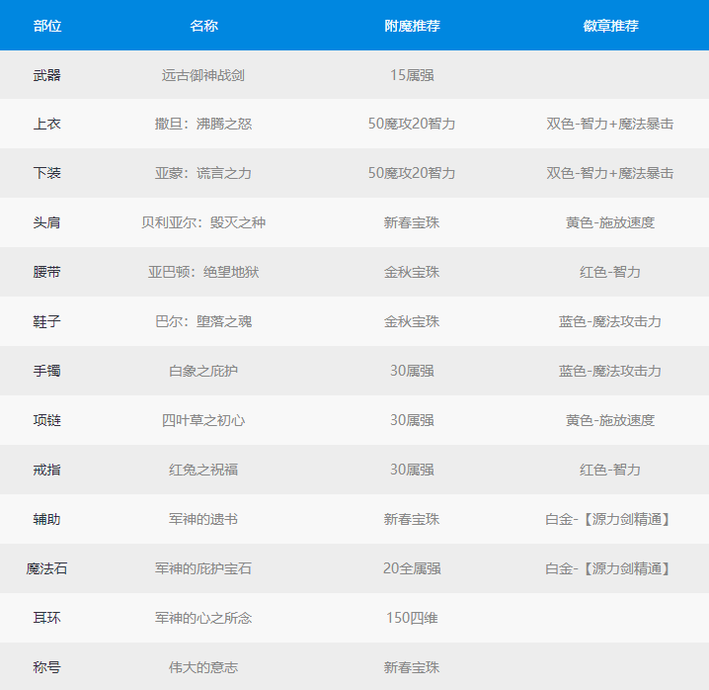Click the 耳环 row label
The image size is (709, 690).
point(46,619)
